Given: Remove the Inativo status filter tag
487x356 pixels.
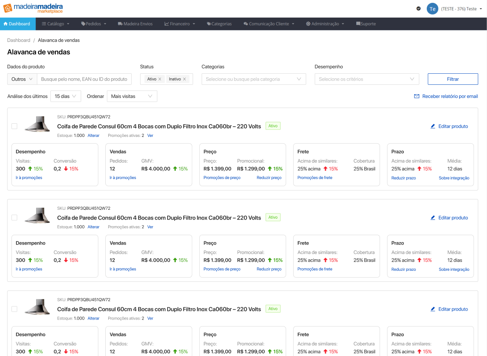Looking at the screenshot, I should tap(184, 79).
